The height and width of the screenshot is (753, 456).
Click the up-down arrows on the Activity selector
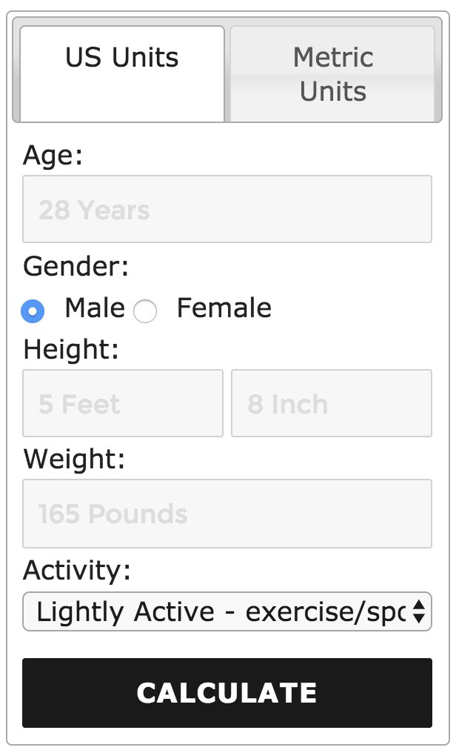[419, 611]
